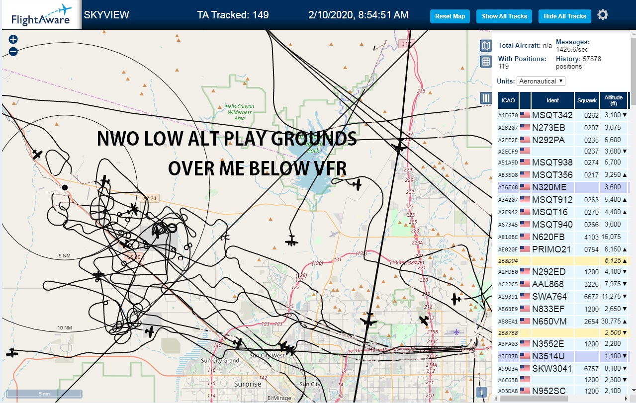Screen dimensions: 636x403
Task: Sort by ICAO column header
Action: [x=508, y=100]
